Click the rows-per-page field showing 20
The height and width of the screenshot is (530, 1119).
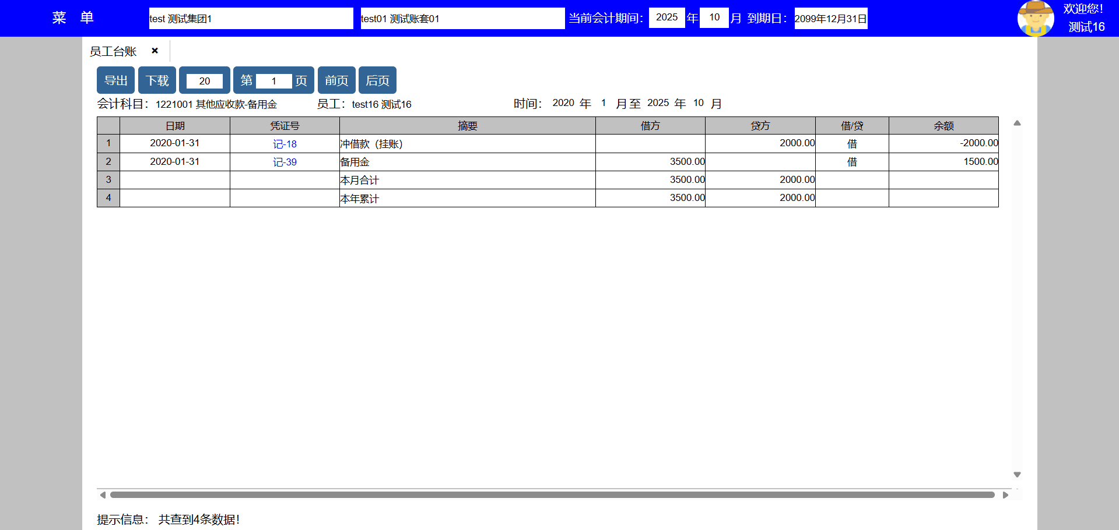pos(204,81)
